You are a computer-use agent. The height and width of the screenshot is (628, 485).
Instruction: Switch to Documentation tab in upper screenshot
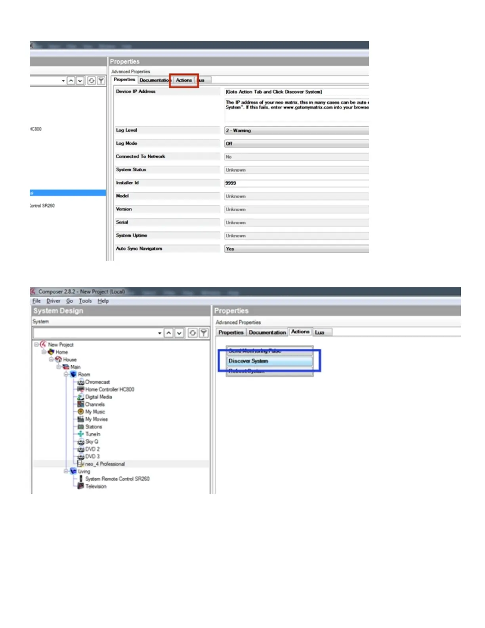155,80
